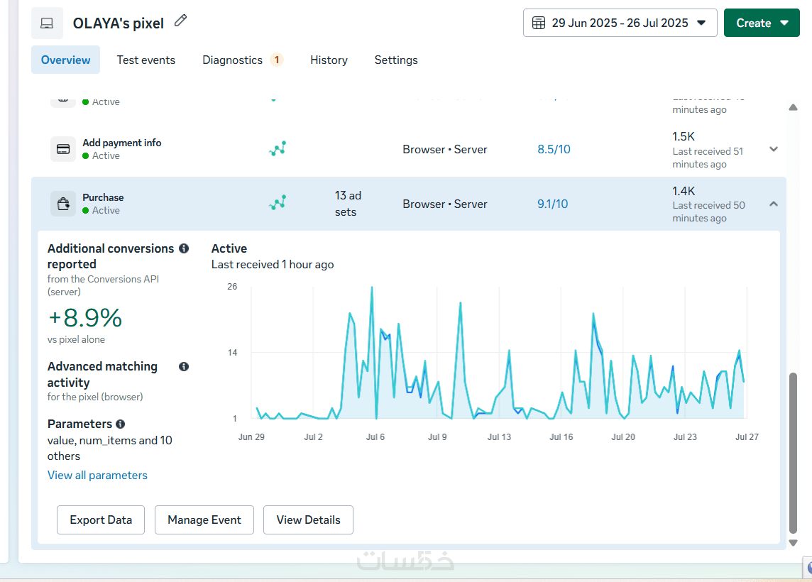This screenshot has width=812, height=582.
Task: Click the 1.4K total events count
Action: point(684,191)
